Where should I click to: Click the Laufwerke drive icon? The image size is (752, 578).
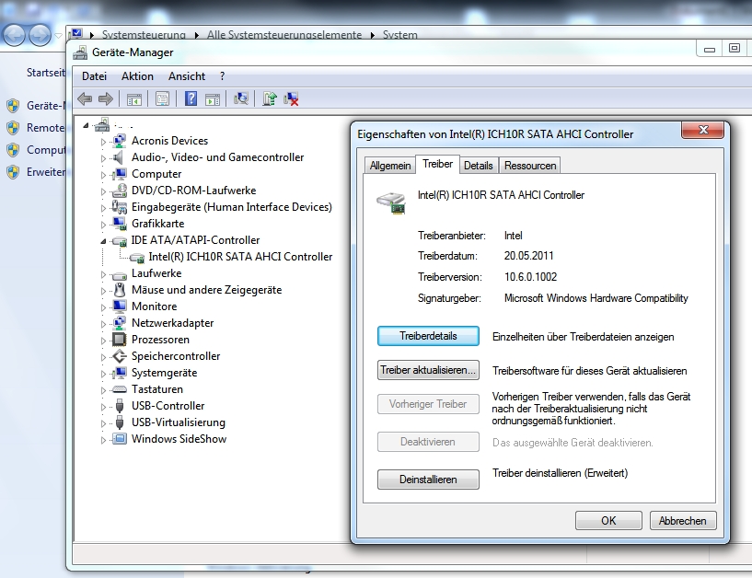(119, 275)
